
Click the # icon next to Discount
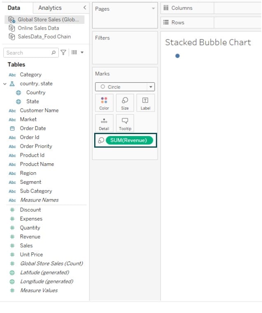click(12, 210)
